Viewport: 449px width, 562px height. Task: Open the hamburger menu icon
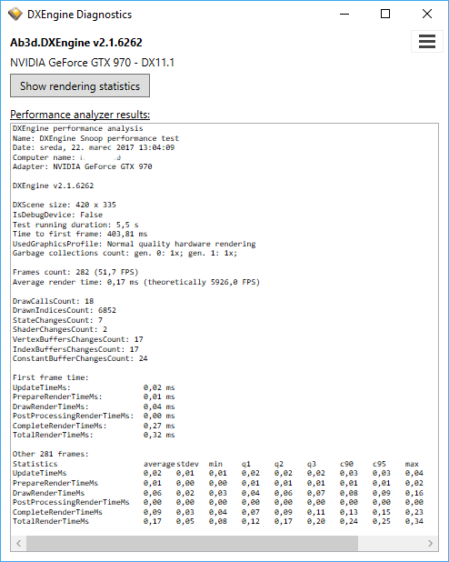point(427,42)
